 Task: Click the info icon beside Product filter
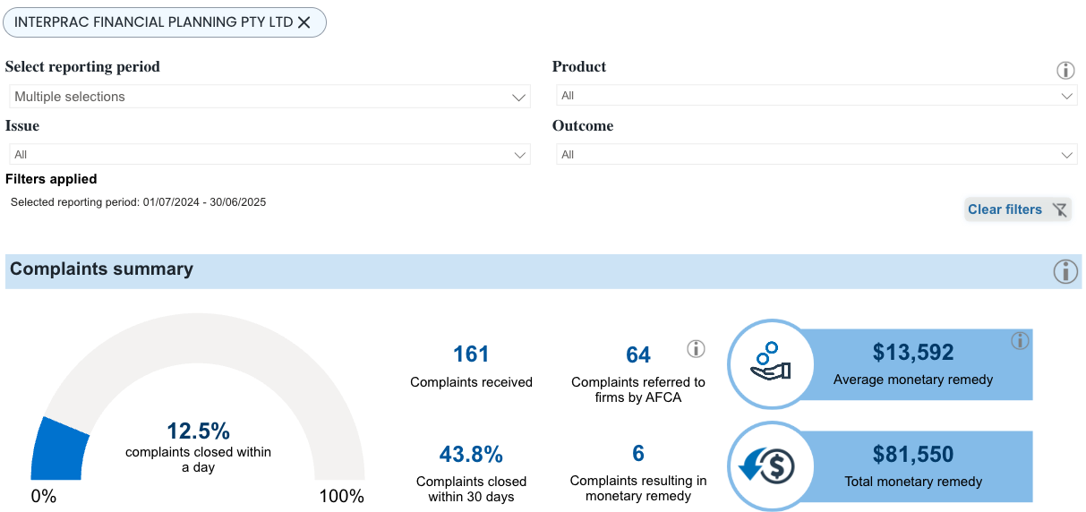(1065, 70)
